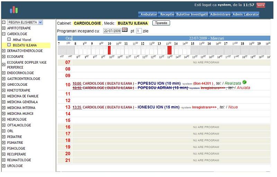Viewport: 277px width, 177px height.
Task: Click the green Realizata checkmark icon
Action: coord(244,82)
